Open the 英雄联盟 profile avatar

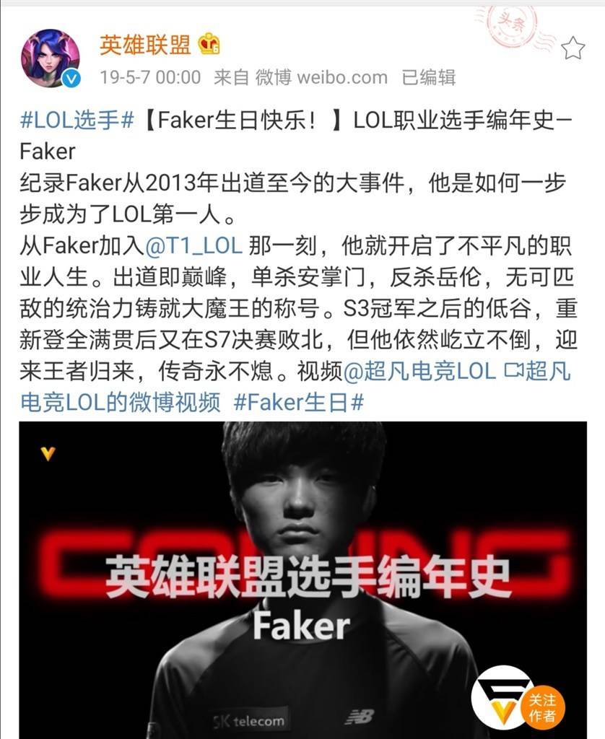tap(51, 58)
